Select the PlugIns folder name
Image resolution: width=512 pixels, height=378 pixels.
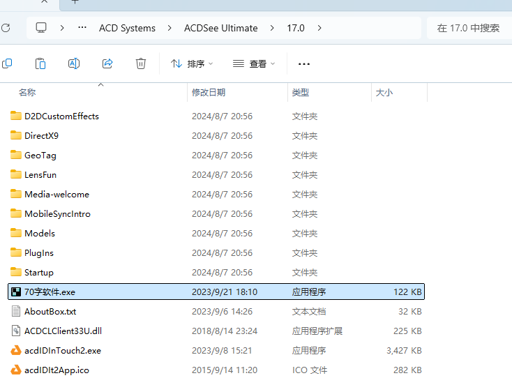pos(39,253)
